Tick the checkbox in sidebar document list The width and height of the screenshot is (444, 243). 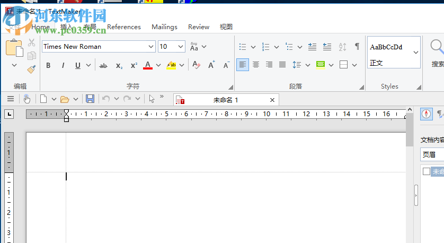(x=426, y=171)
